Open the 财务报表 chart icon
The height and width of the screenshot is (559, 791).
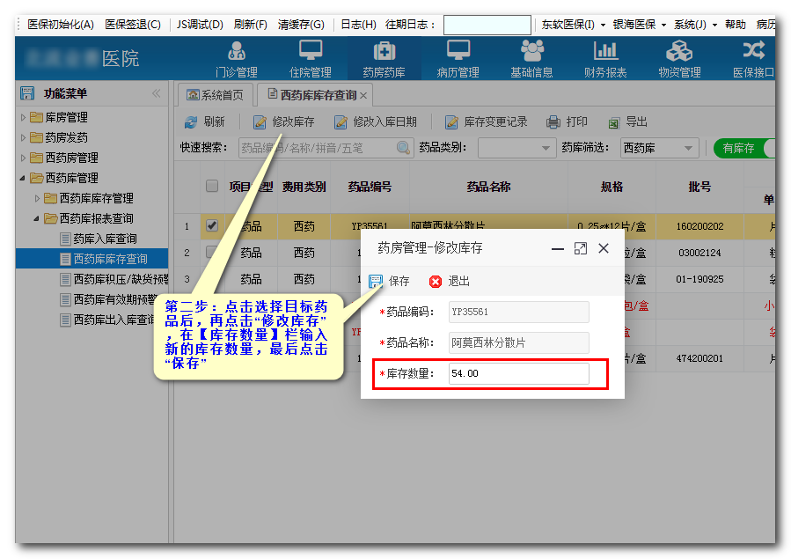(x=605, y=51)
